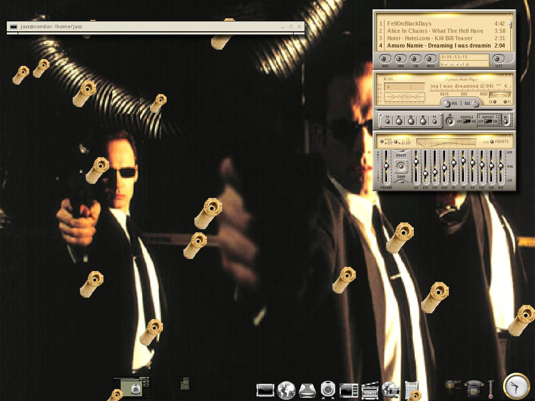Image resolution: width=535 pixels, height=401 pixels.
Task: Click the scrolling song title display
Action: pos(471,86)
